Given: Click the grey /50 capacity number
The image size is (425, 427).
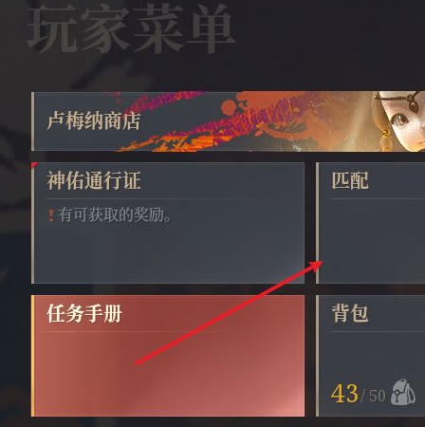Looking at the screenshot, I should pyautogui.click(x=373, y=396).
